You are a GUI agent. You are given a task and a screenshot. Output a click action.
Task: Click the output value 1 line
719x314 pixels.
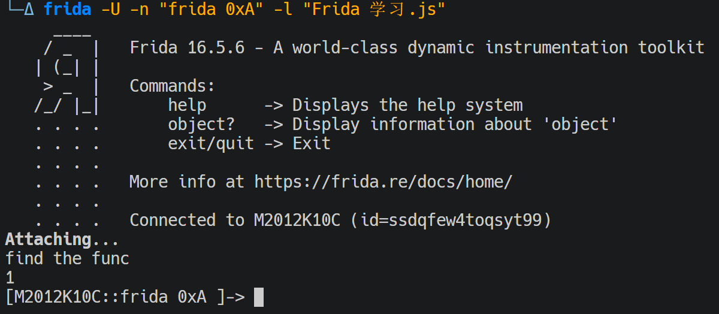point(10,278)
